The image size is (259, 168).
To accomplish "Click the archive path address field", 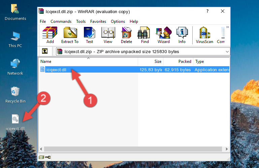I will click(x=143, y=51).
